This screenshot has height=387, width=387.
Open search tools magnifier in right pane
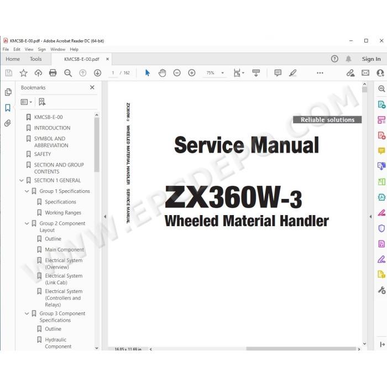pos(381,88)
